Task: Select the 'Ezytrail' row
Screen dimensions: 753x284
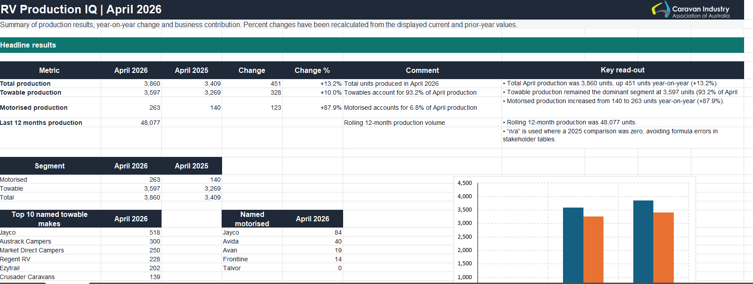Action: point(81,268)
